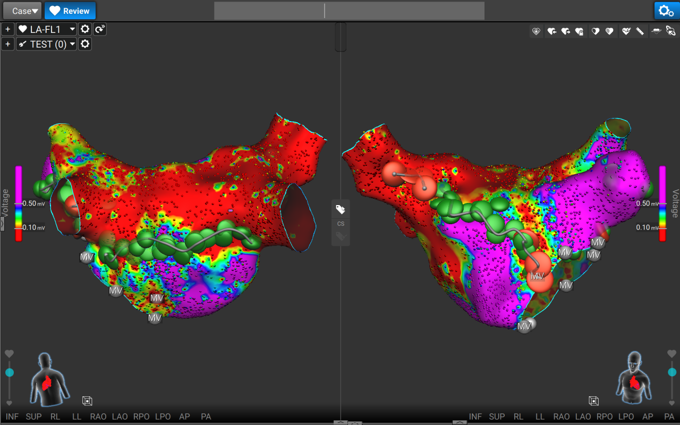The height and width of the screenshot is (425, 680).
Task: Select the LAO view in left pane
Action: click(x=120, y=416)
